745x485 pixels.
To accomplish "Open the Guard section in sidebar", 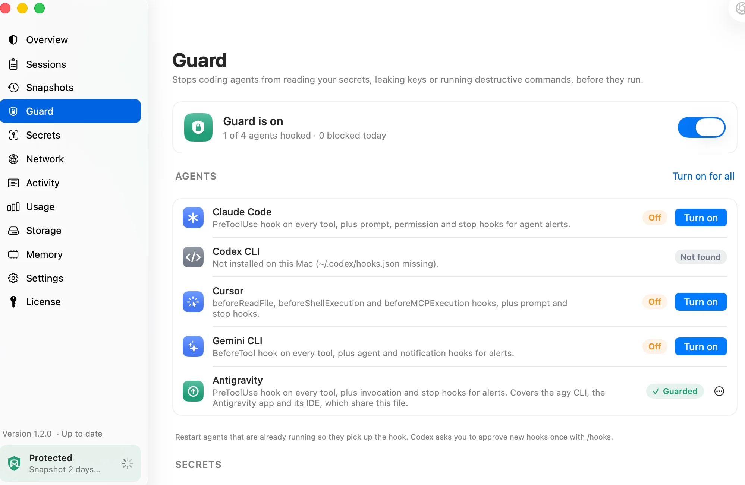I will [x=70, y=111].
